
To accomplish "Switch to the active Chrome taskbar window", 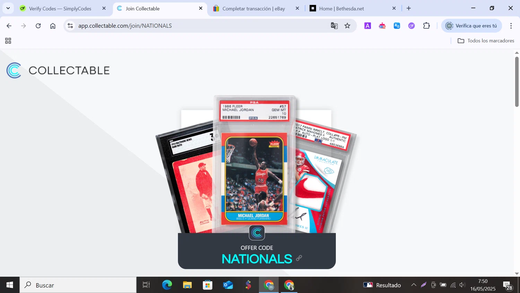I will tap(269, 285).
